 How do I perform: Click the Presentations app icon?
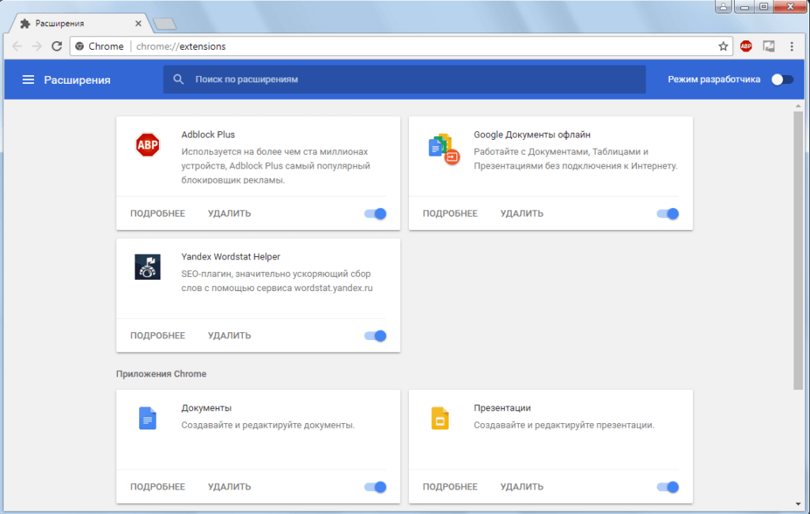click(440, 418)
